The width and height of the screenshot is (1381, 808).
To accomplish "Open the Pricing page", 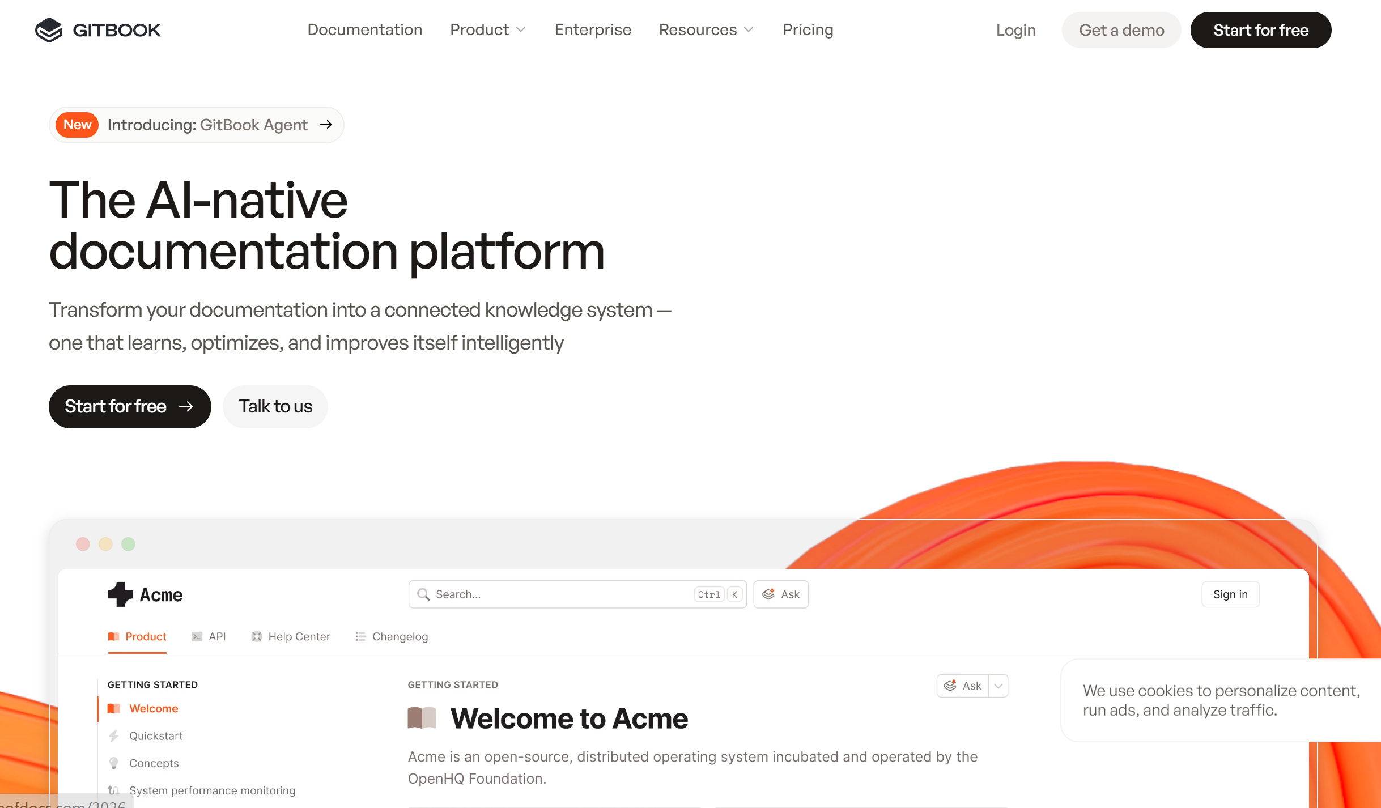I will tap(808, 29).
